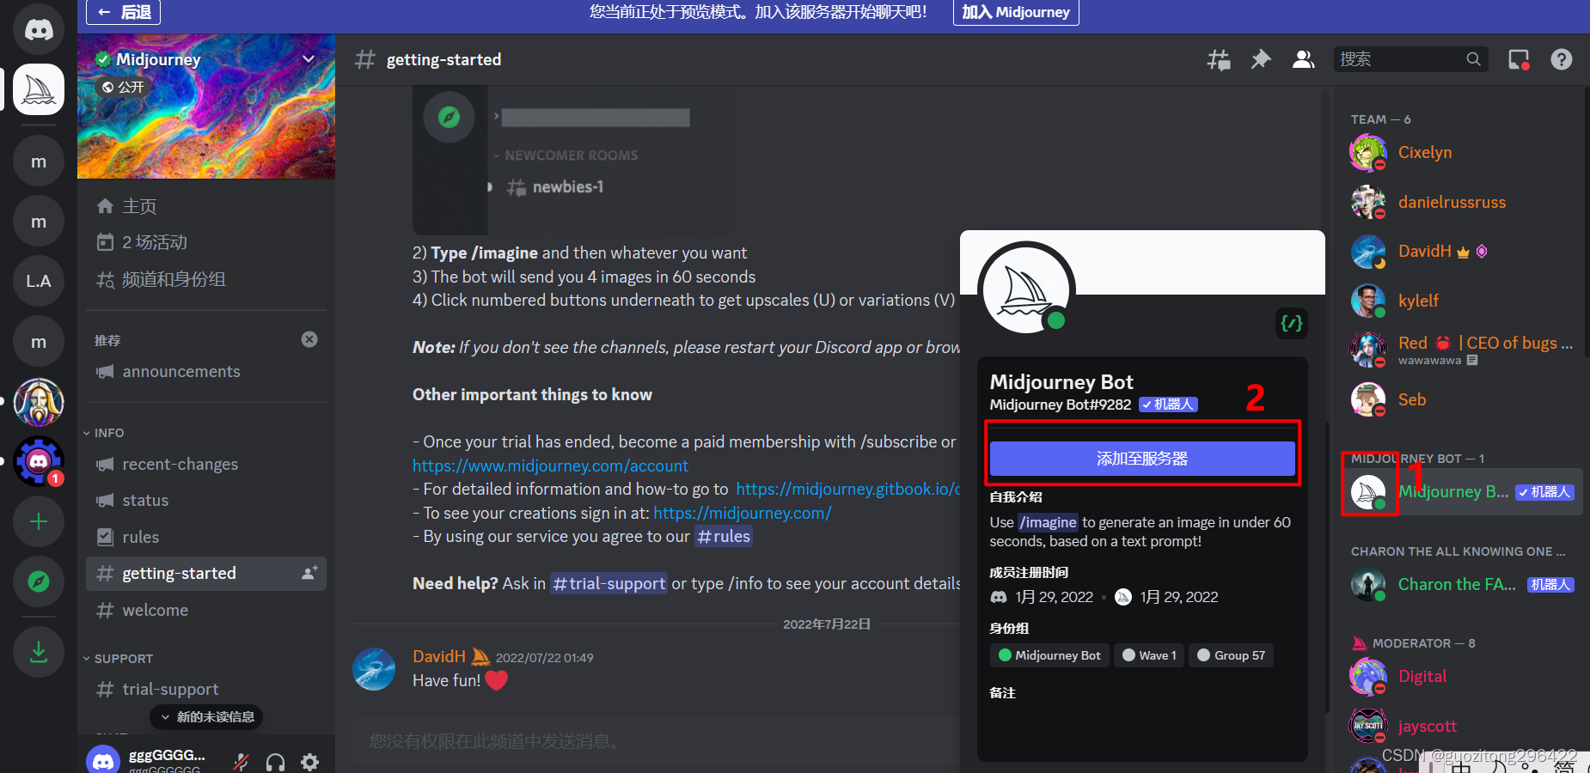Go to 主页 server home
Viewport: 1590px width, 773px height.
click(x=206, y=206)
